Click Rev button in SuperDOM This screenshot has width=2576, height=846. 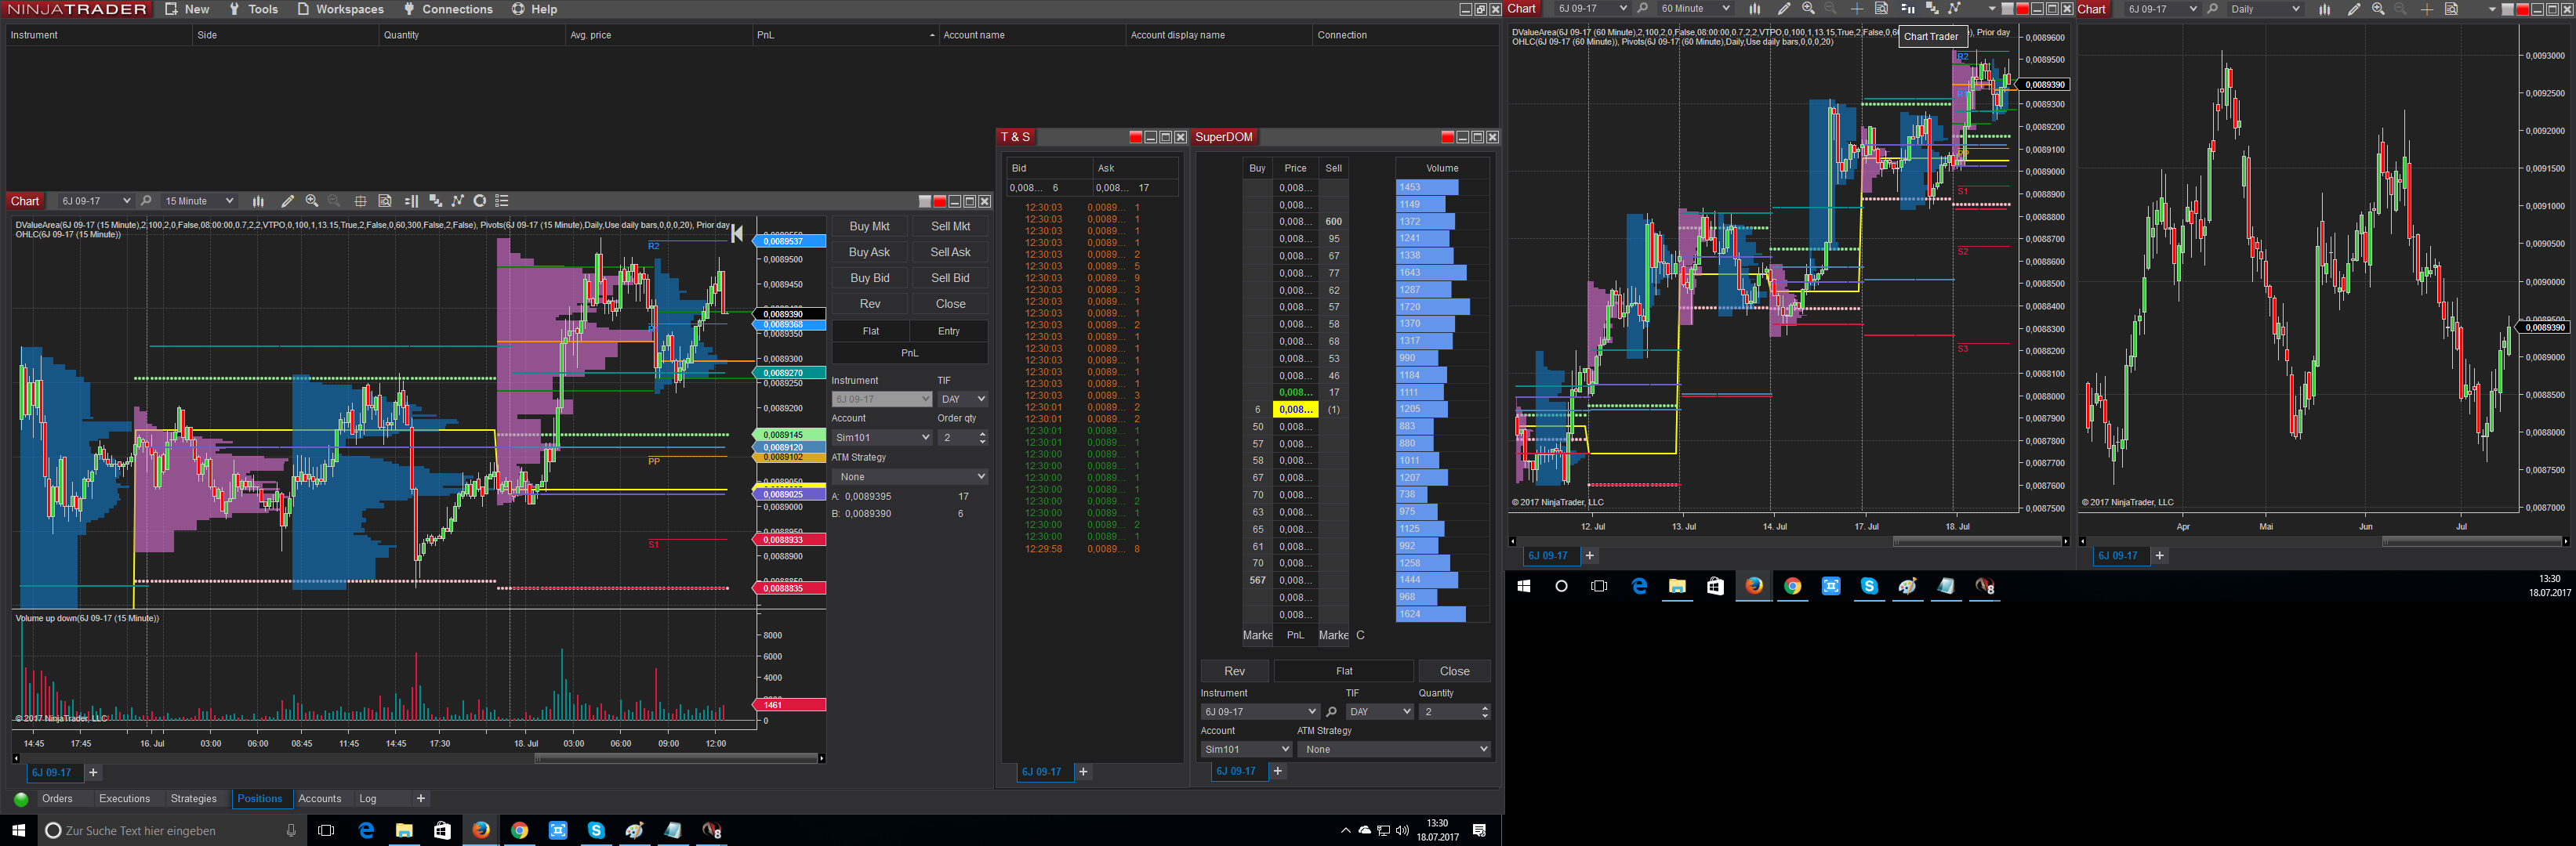(x=1235, y=671)
